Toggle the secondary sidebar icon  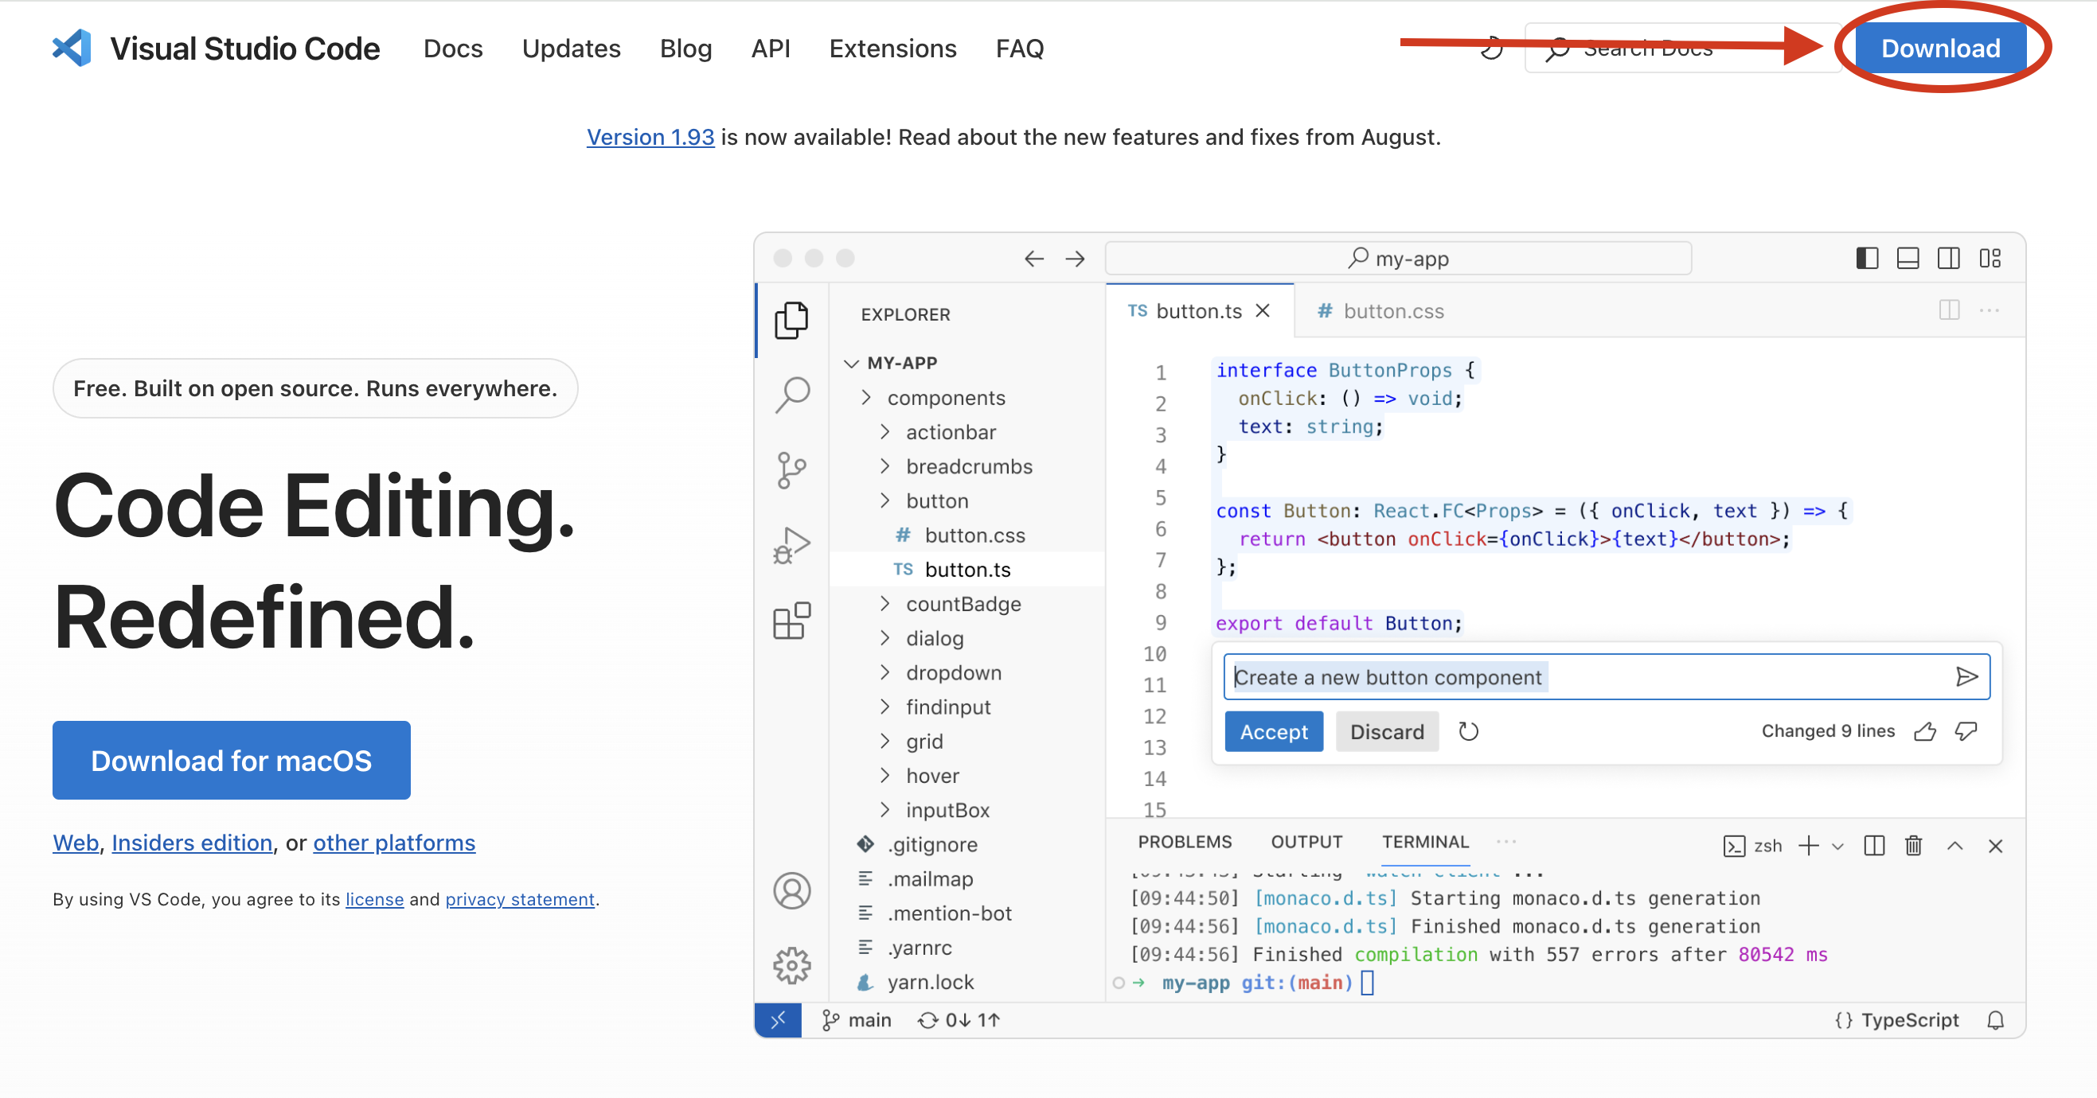click(1949, 258)
